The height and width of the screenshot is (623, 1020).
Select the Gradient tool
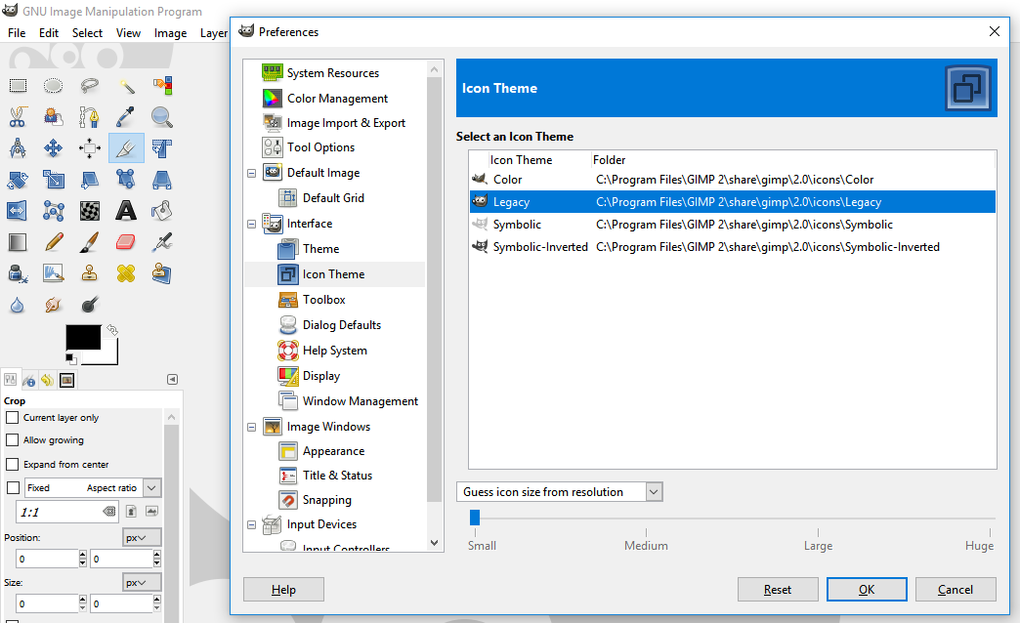click(18, 242)
